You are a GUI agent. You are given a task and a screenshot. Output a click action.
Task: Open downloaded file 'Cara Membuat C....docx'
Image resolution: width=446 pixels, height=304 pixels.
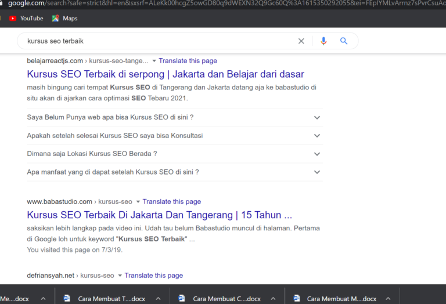(x=226, y=299)
